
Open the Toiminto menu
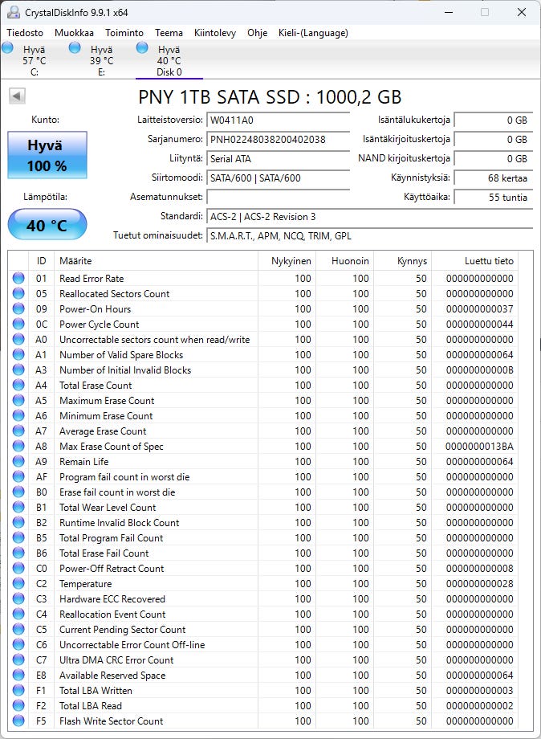pos(124,33)
